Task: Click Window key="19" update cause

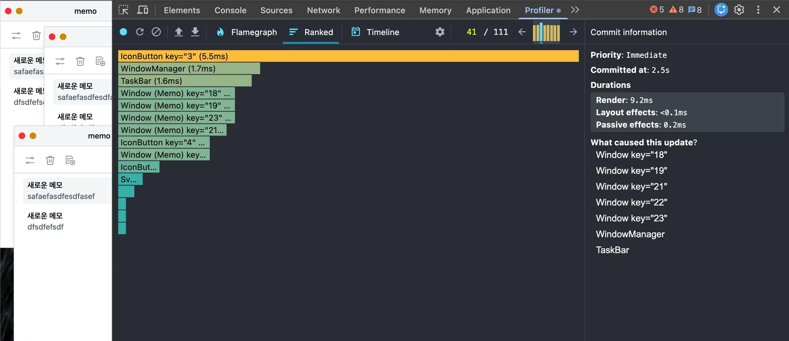Action: pos(631,171)
